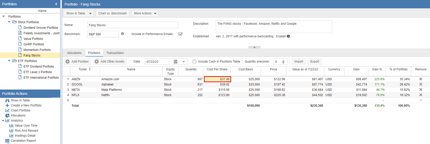
Task: Switch to the Allocations tab
Action: 74,53
